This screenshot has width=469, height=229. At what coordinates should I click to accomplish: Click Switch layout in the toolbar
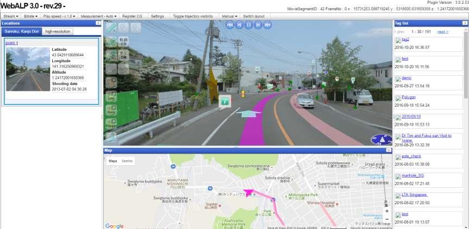tap(254, 16)
